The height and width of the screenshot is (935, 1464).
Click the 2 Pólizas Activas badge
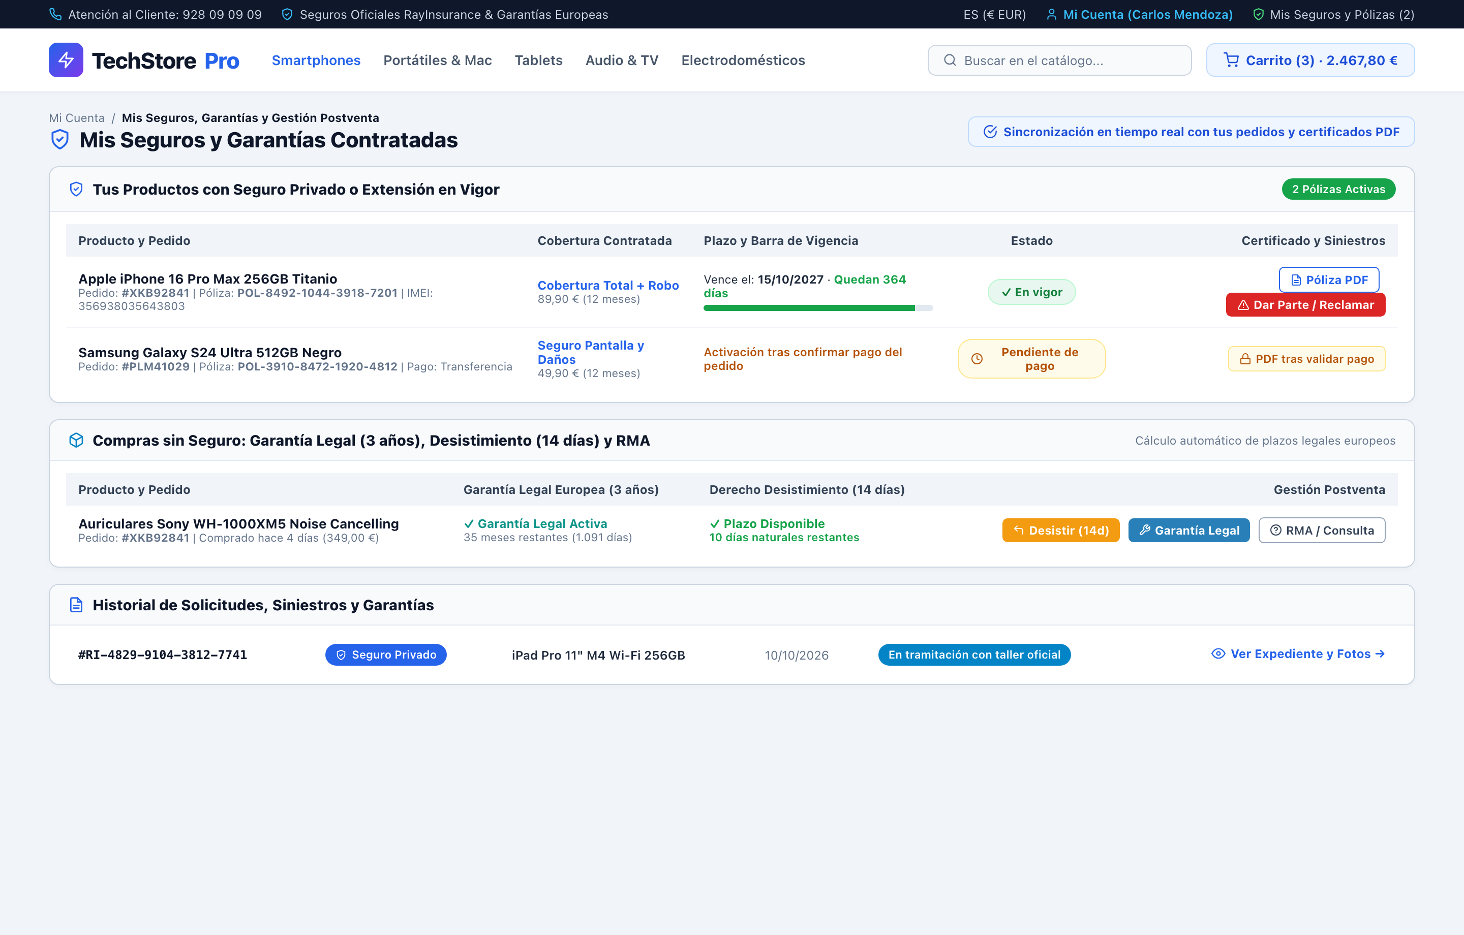coord(1338,189)
